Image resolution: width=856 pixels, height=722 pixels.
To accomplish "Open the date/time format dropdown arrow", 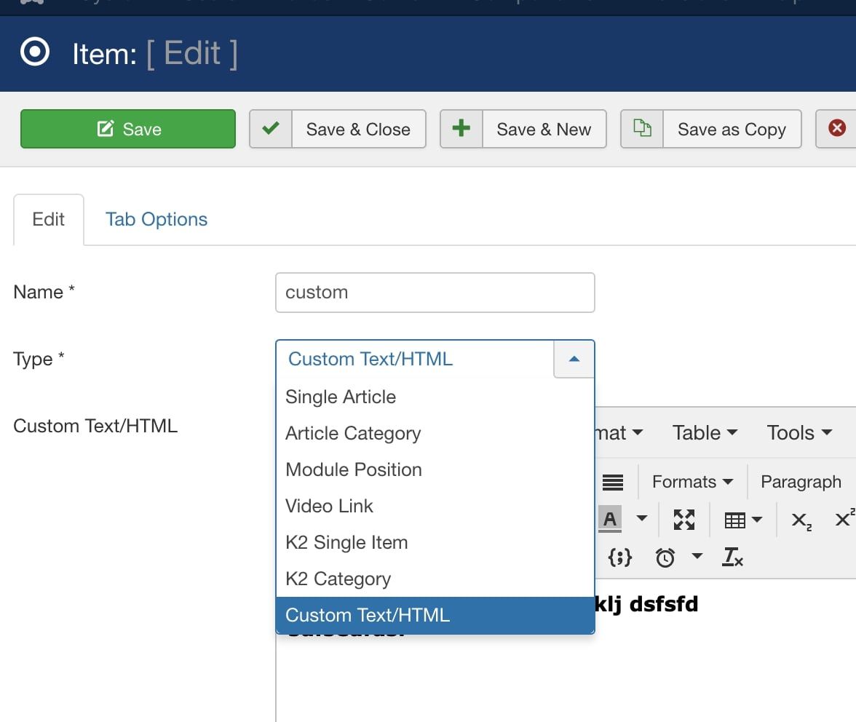I will [x=697, y=556].
